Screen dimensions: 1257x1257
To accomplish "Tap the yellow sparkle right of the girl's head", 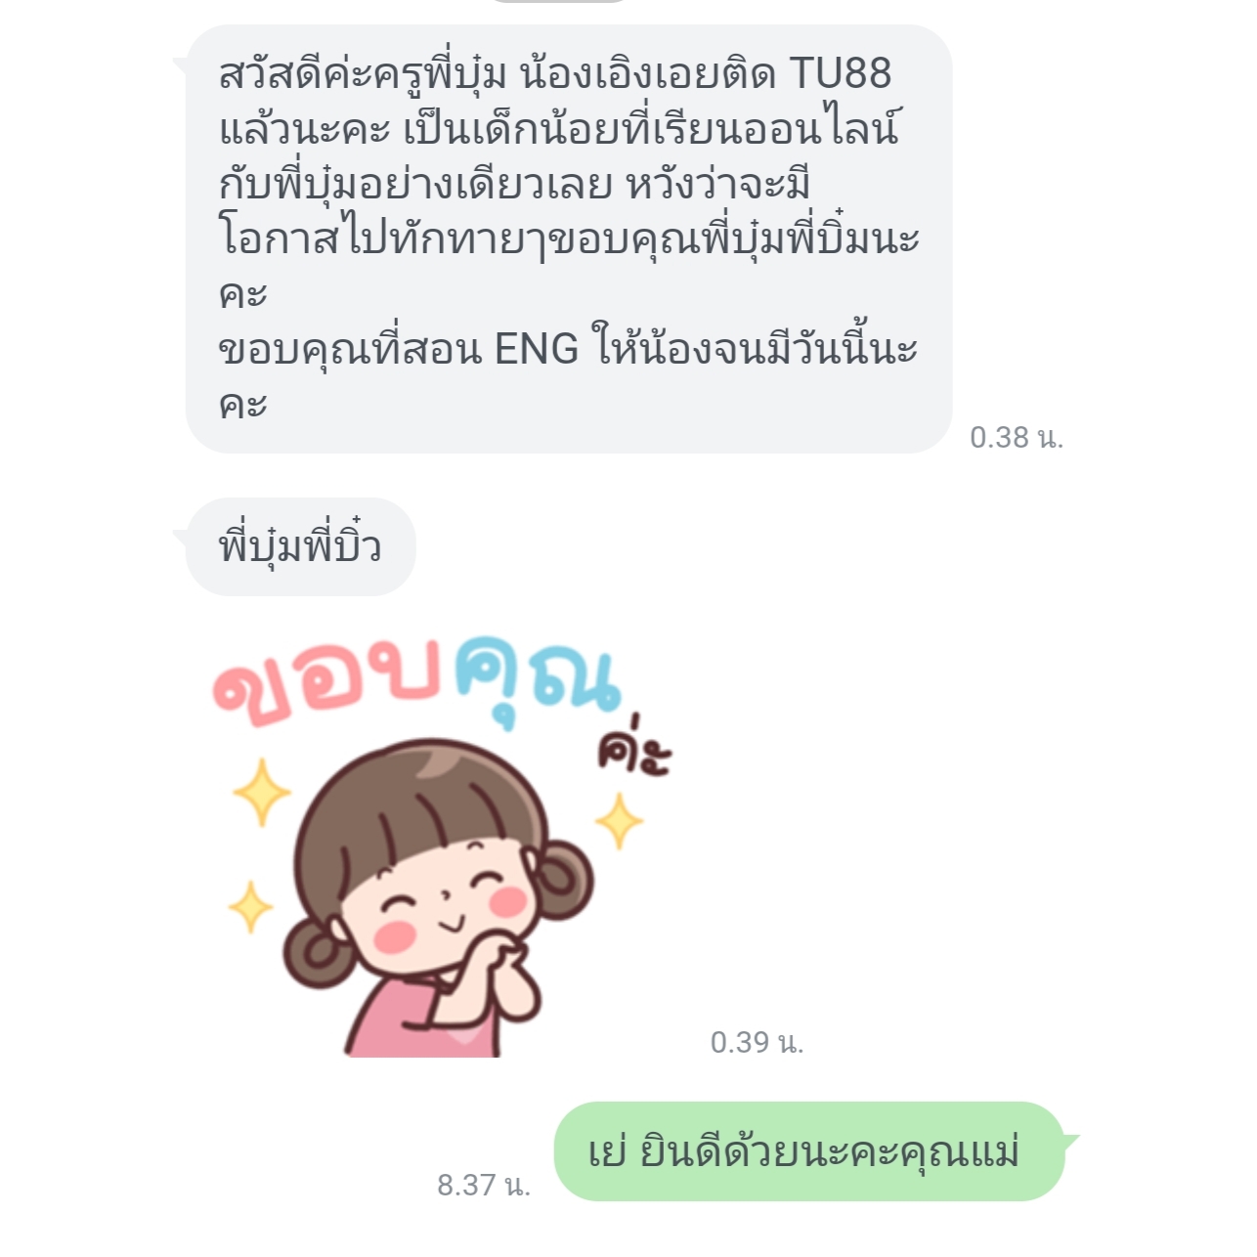I will [x=620, y=821].
